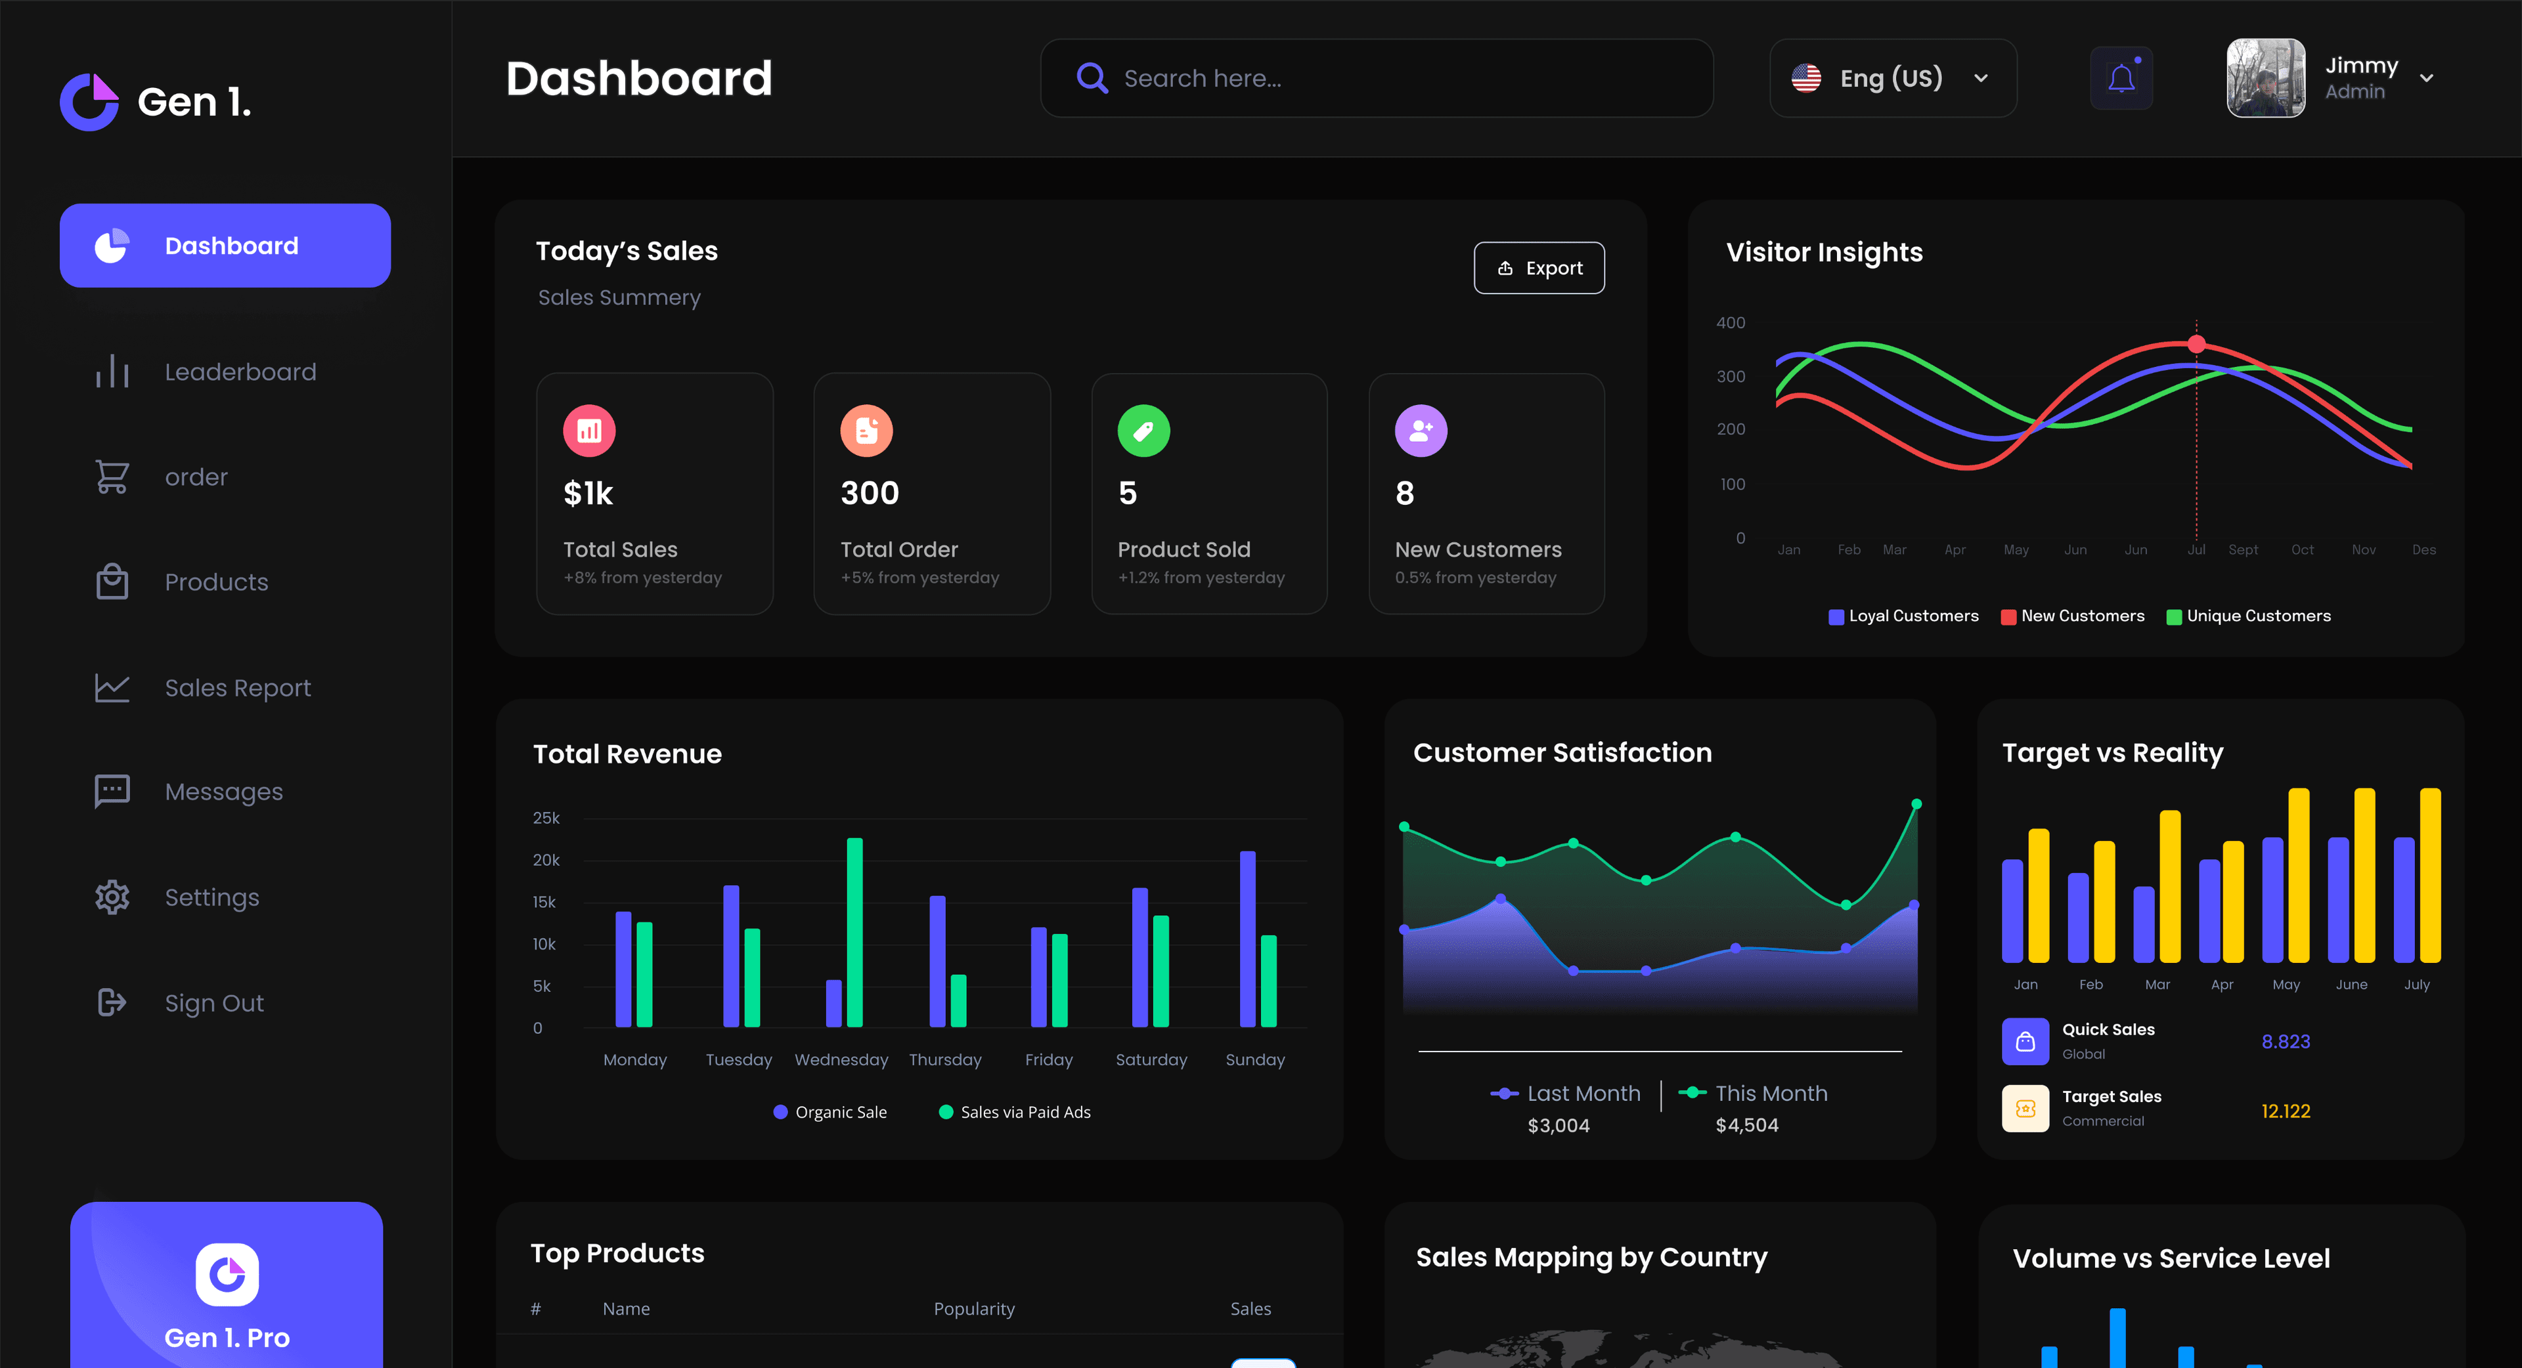Click chevron arrow beside language selector
Screen dimensions: 2522x1368
pyautogui.click(x=1981, y=78)
